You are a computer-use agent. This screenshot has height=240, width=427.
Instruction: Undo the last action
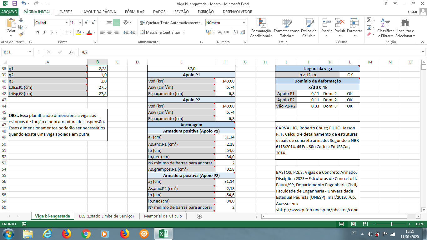pyautogui.click(x=24, y=3)
